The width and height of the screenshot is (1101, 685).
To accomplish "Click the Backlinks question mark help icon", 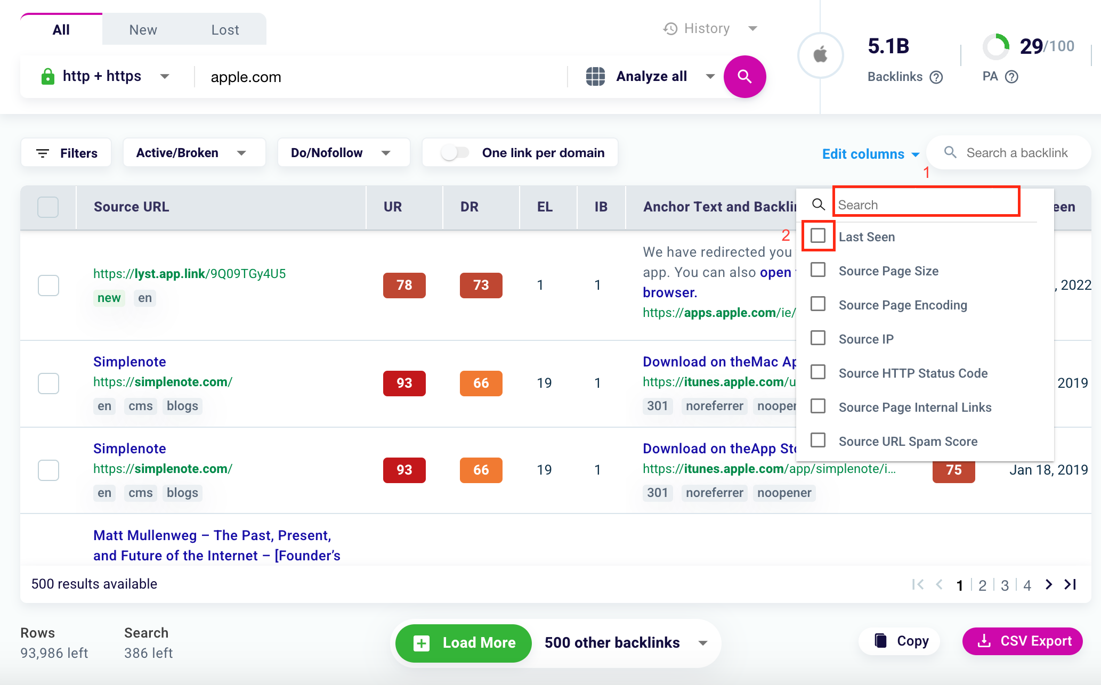I will pyautogui.click(x=937, y=77).
